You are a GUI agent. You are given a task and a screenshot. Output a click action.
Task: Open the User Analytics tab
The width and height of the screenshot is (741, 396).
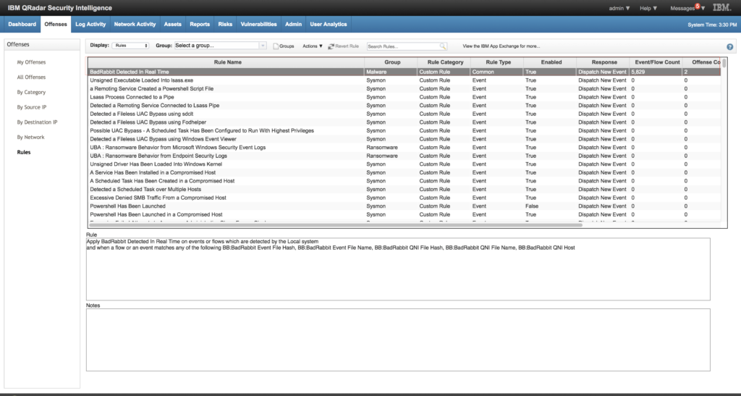[329, 24]
